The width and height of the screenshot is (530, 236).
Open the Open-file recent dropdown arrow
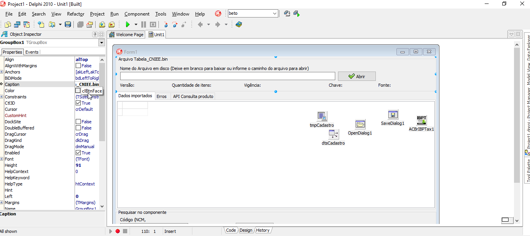tap(60, 24)
